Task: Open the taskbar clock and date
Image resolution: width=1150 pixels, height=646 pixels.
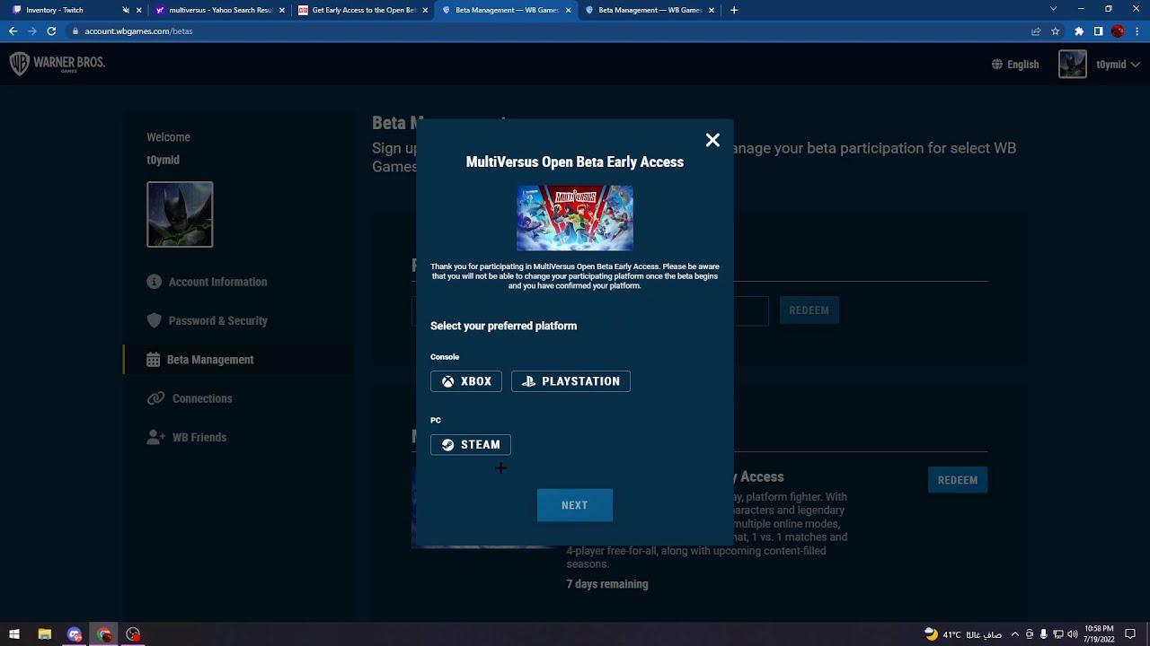Action: pos(1100,634)
